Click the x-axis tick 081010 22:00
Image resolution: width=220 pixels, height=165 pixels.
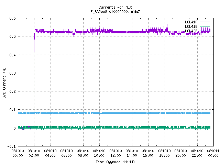point(197,153)
